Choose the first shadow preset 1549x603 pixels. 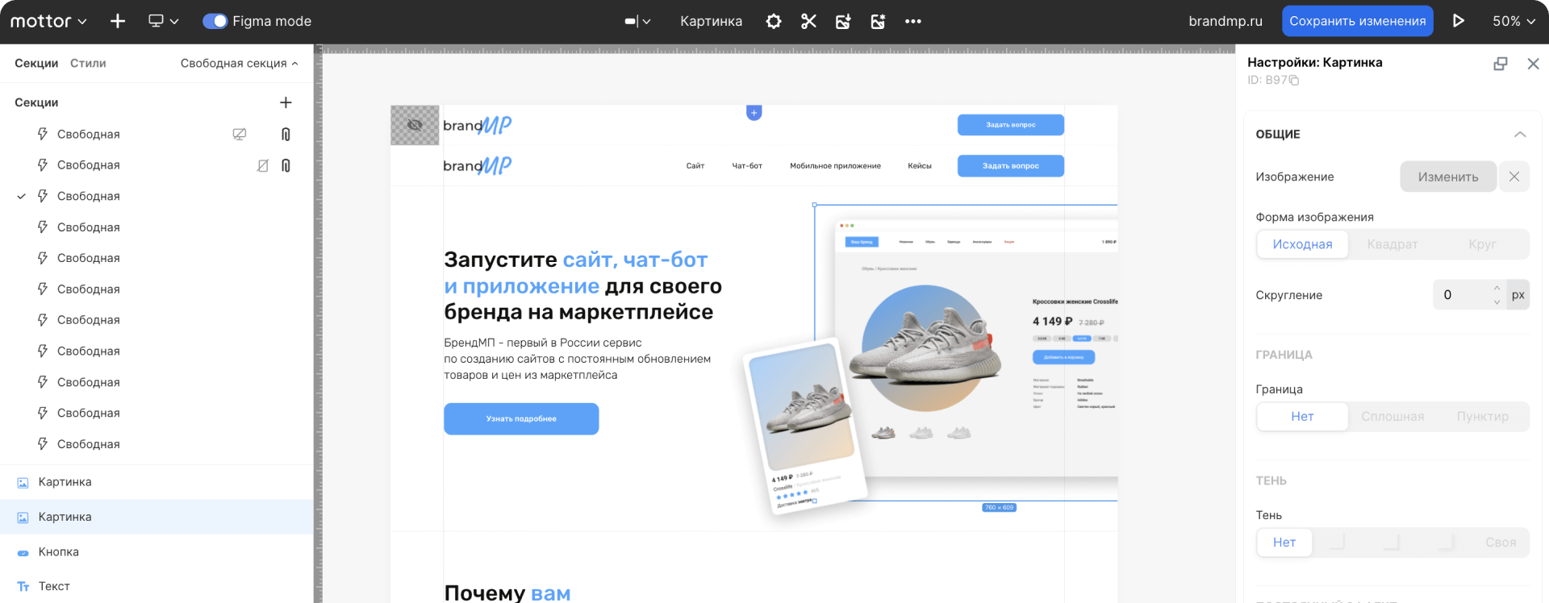click(x=1338, y=543)
